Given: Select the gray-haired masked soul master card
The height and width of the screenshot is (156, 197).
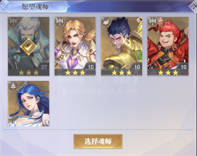Looking at the screenshot, I should click(29, 46).
